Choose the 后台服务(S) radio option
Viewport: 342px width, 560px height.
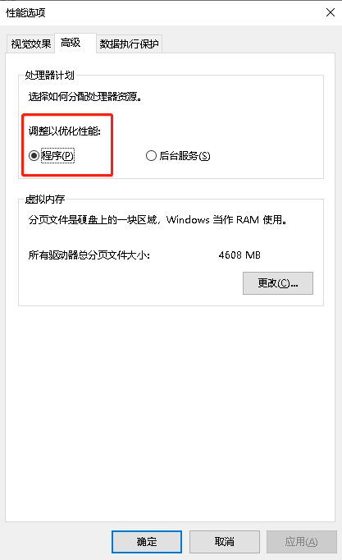coord(178,156)
